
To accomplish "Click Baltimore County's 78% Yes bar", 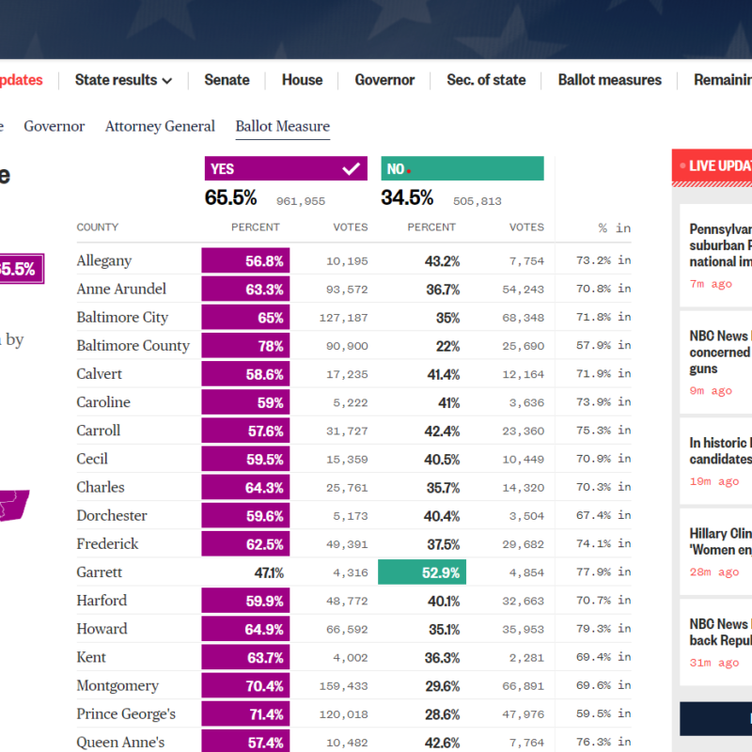I will tap(245, 346).
